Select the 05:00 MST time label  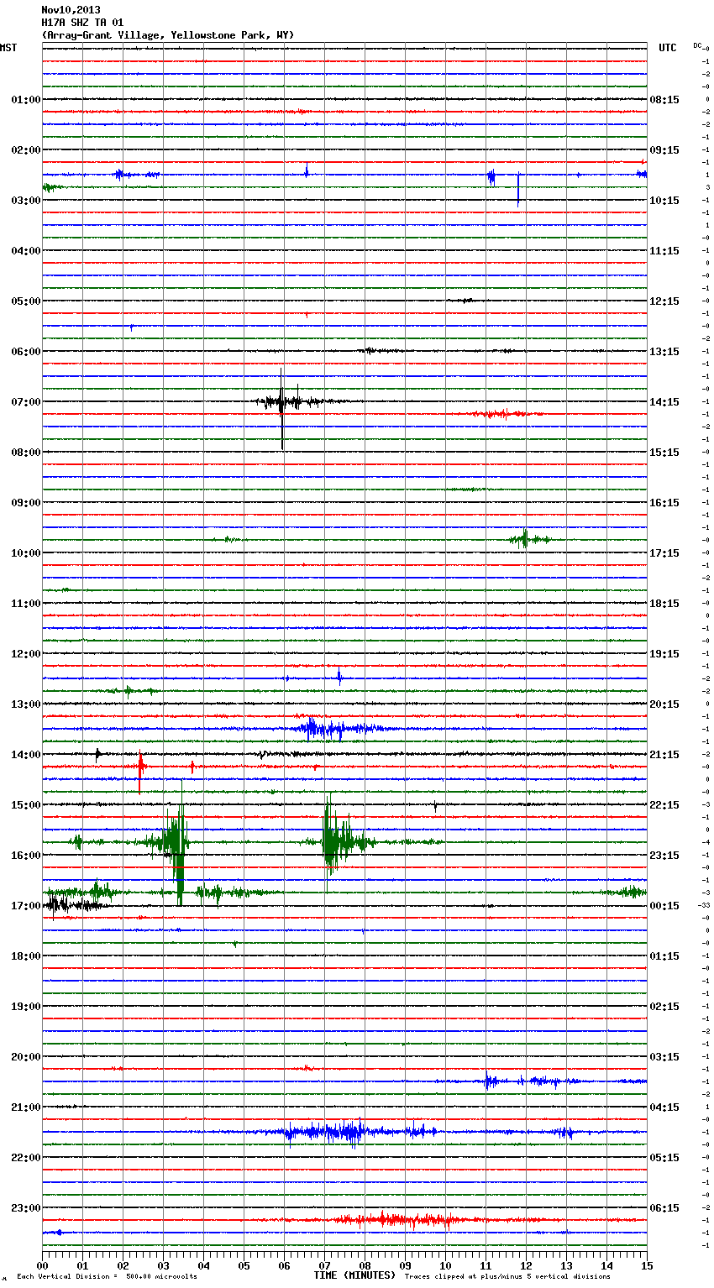(26, 301)
